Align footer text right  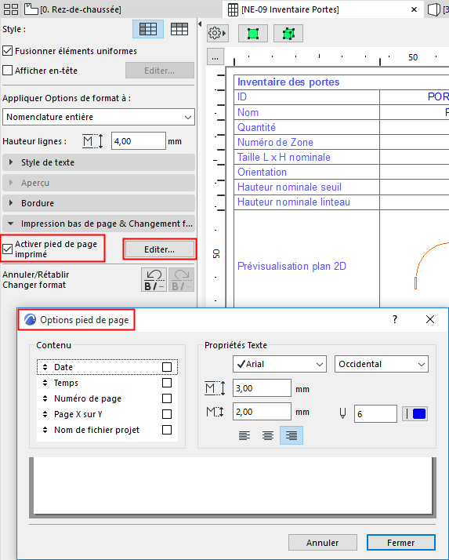[291, 435]
